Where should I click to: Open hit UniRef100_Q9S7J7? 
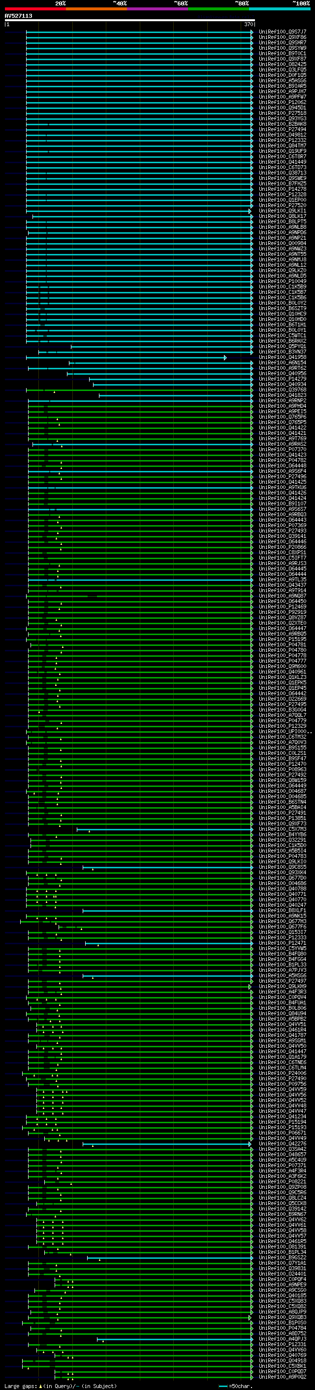pos(283,32)
